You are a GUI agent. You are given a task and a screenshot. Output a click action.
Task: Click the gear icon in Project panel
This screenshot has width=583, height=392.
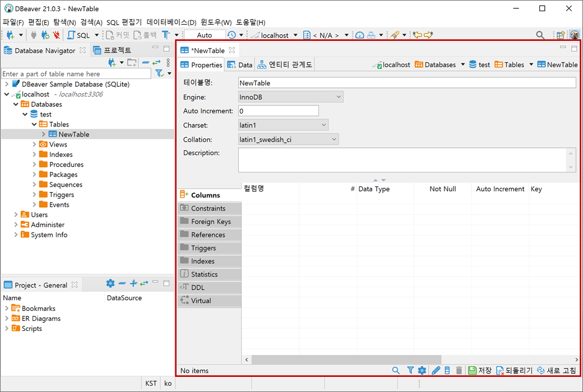click(110, 283)
